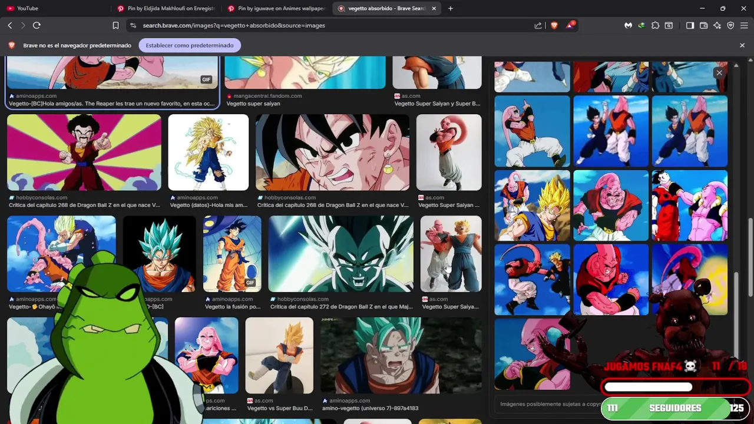
Task: Switch to Pin by Eldjida Makhloufi tab
Action: [x=165, y=8]
